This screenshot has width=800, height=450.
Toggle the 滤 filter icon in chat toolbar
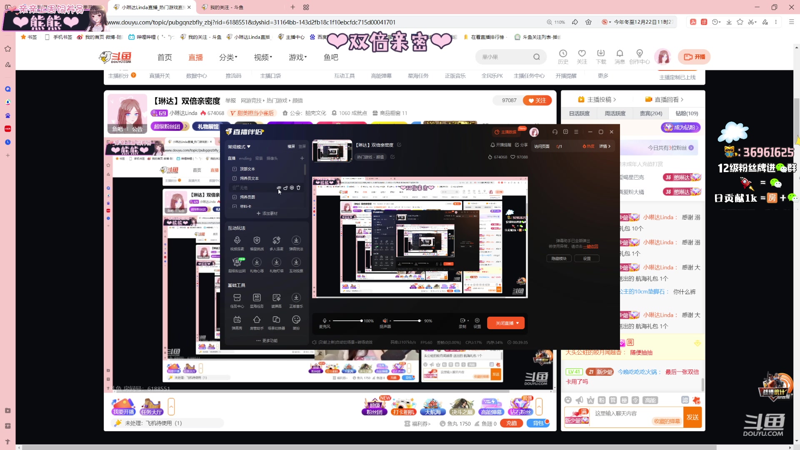(685, 400)
